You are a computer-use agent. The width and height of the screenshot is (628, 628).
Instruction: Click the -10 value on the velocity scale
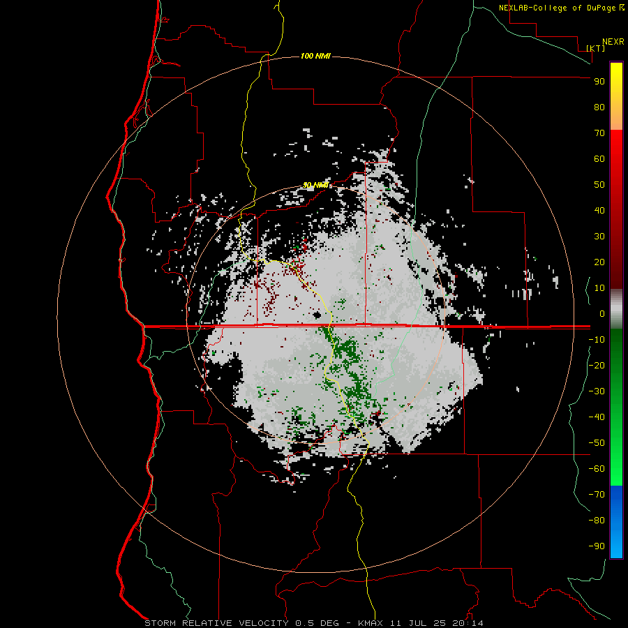click(597, 340)
